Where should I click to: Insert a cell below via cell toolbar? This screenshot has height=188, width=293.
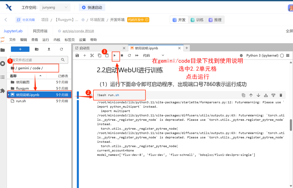tap(273, 95)
